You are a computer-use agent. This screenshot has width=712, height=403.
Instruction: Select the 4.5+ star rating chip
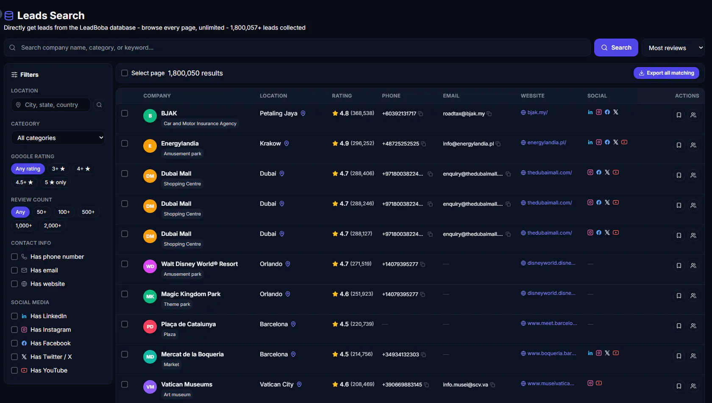click(x=24, y=182)
